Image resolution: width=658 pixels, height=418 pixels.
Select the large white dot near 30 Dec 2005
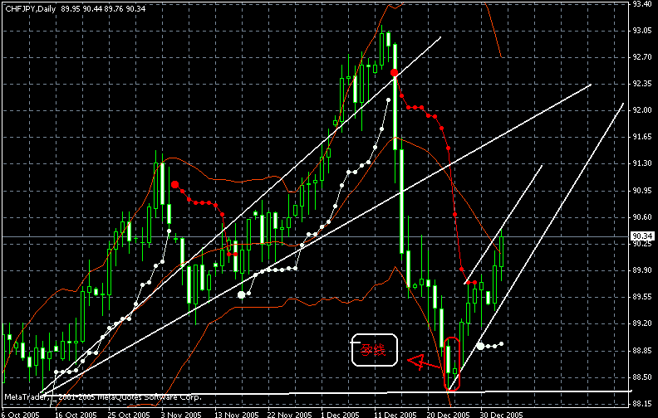tap(480, 346)
